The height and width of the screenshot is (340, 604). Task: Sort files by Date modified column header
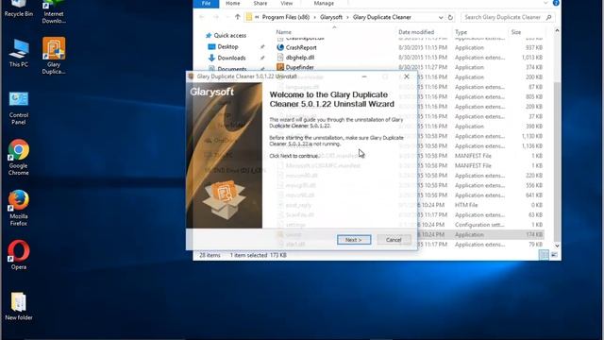pyautogui.click(x=416, y=32)
